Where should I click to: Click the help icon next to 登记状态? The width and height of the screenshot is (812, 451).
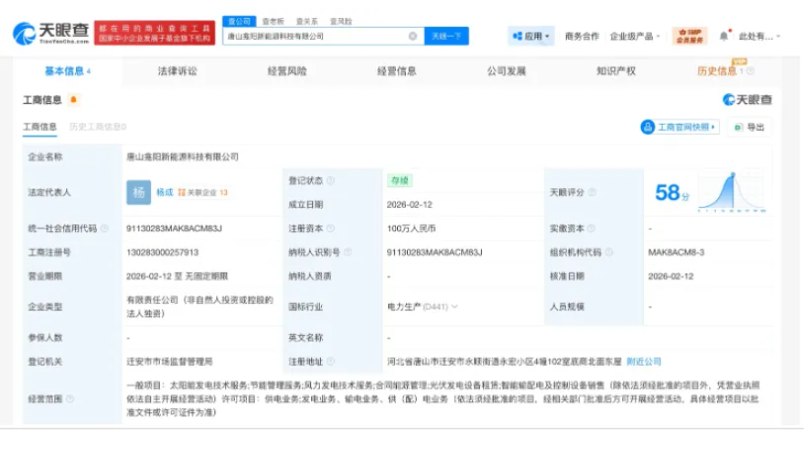click(x=330, y=181)
